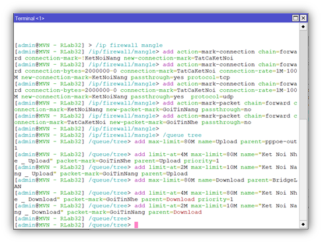Click the empty blank area above first prompt

coord(157,33)
